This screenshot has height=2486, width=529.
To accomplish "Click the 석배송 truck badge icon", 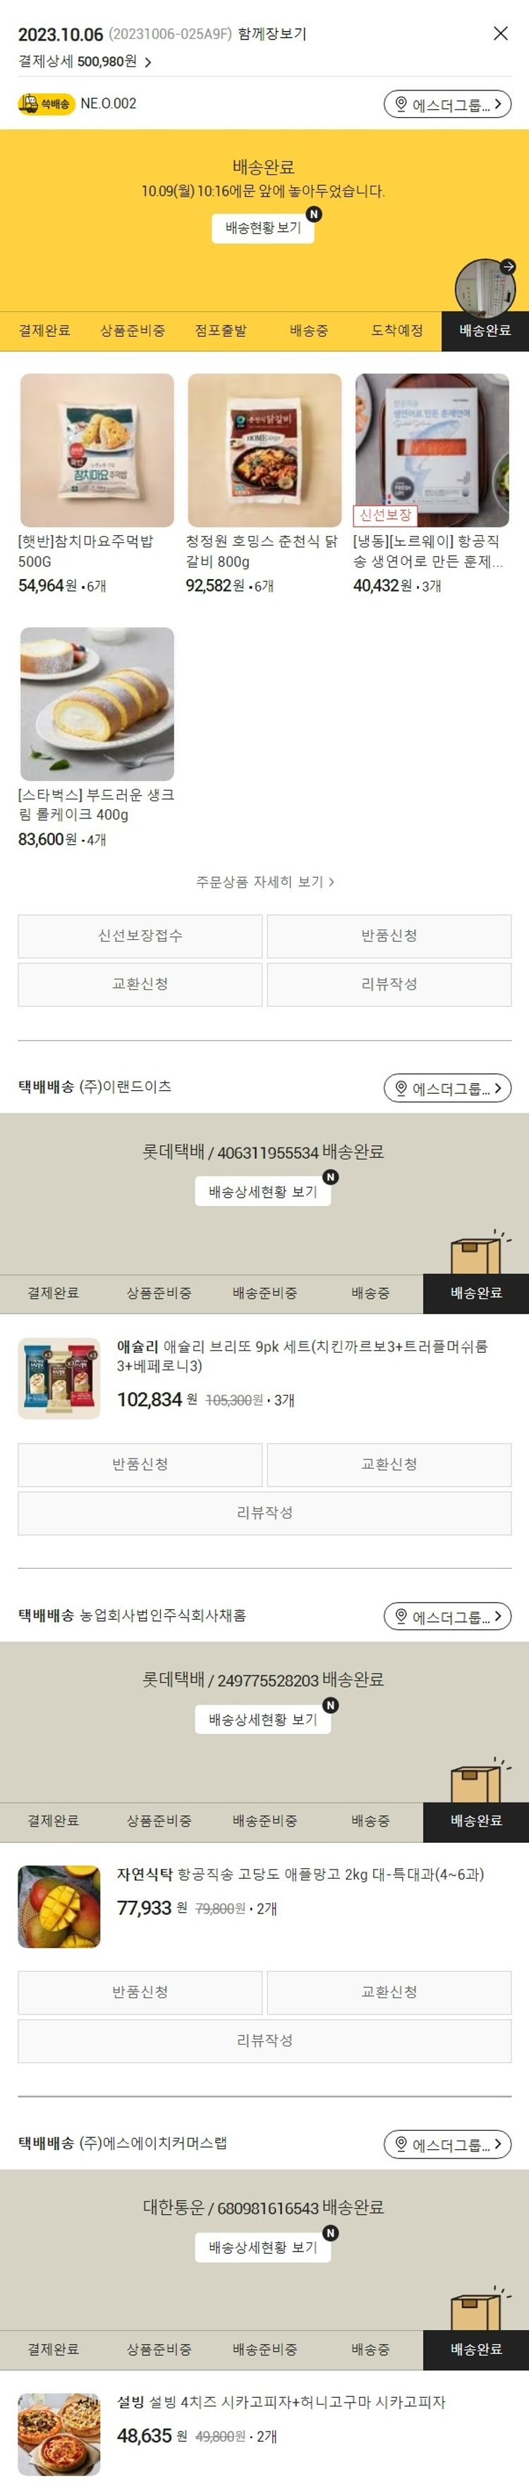I will pyautogui.click(x=45, y=103).
